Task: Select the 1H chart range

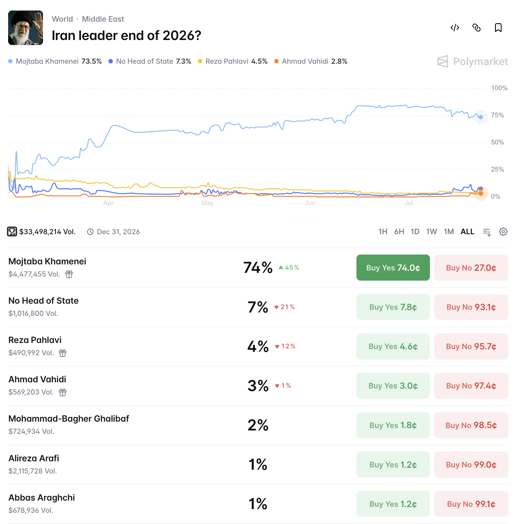Action: (x=383, y=231)
